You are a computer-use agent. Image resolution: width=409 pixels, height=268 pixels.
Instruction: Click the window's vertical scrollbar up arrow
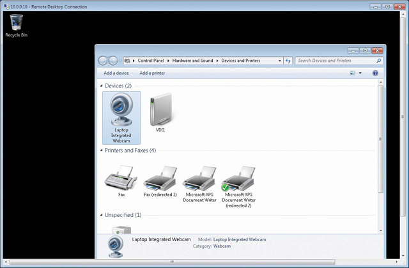[x=381, y=82]
